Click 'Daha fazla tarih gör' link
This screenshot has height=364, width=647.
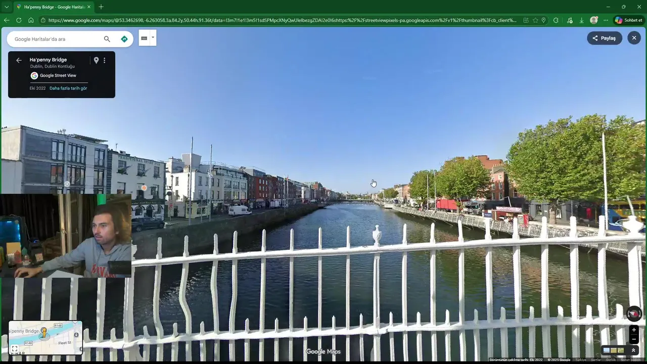68,88
